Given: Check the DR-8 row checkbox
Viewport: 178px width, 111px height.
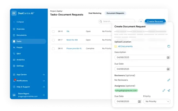Looking at the screenshot, I should point(53,31).
